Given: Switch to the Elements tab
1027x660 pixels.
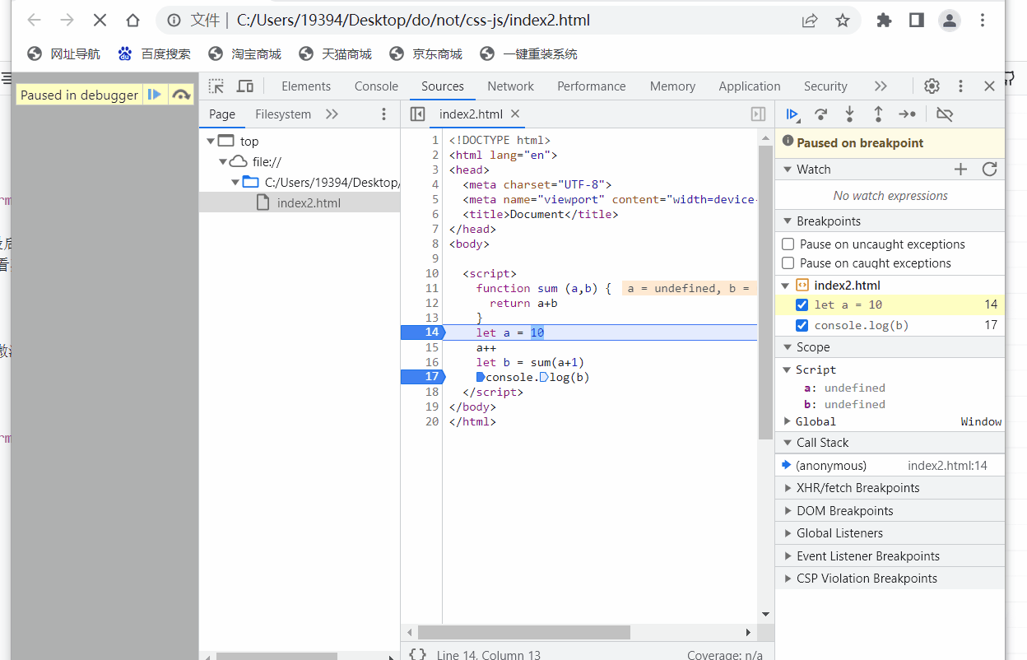Looking at the screenshot, I should pyautogui.click(x=306, y=86).
